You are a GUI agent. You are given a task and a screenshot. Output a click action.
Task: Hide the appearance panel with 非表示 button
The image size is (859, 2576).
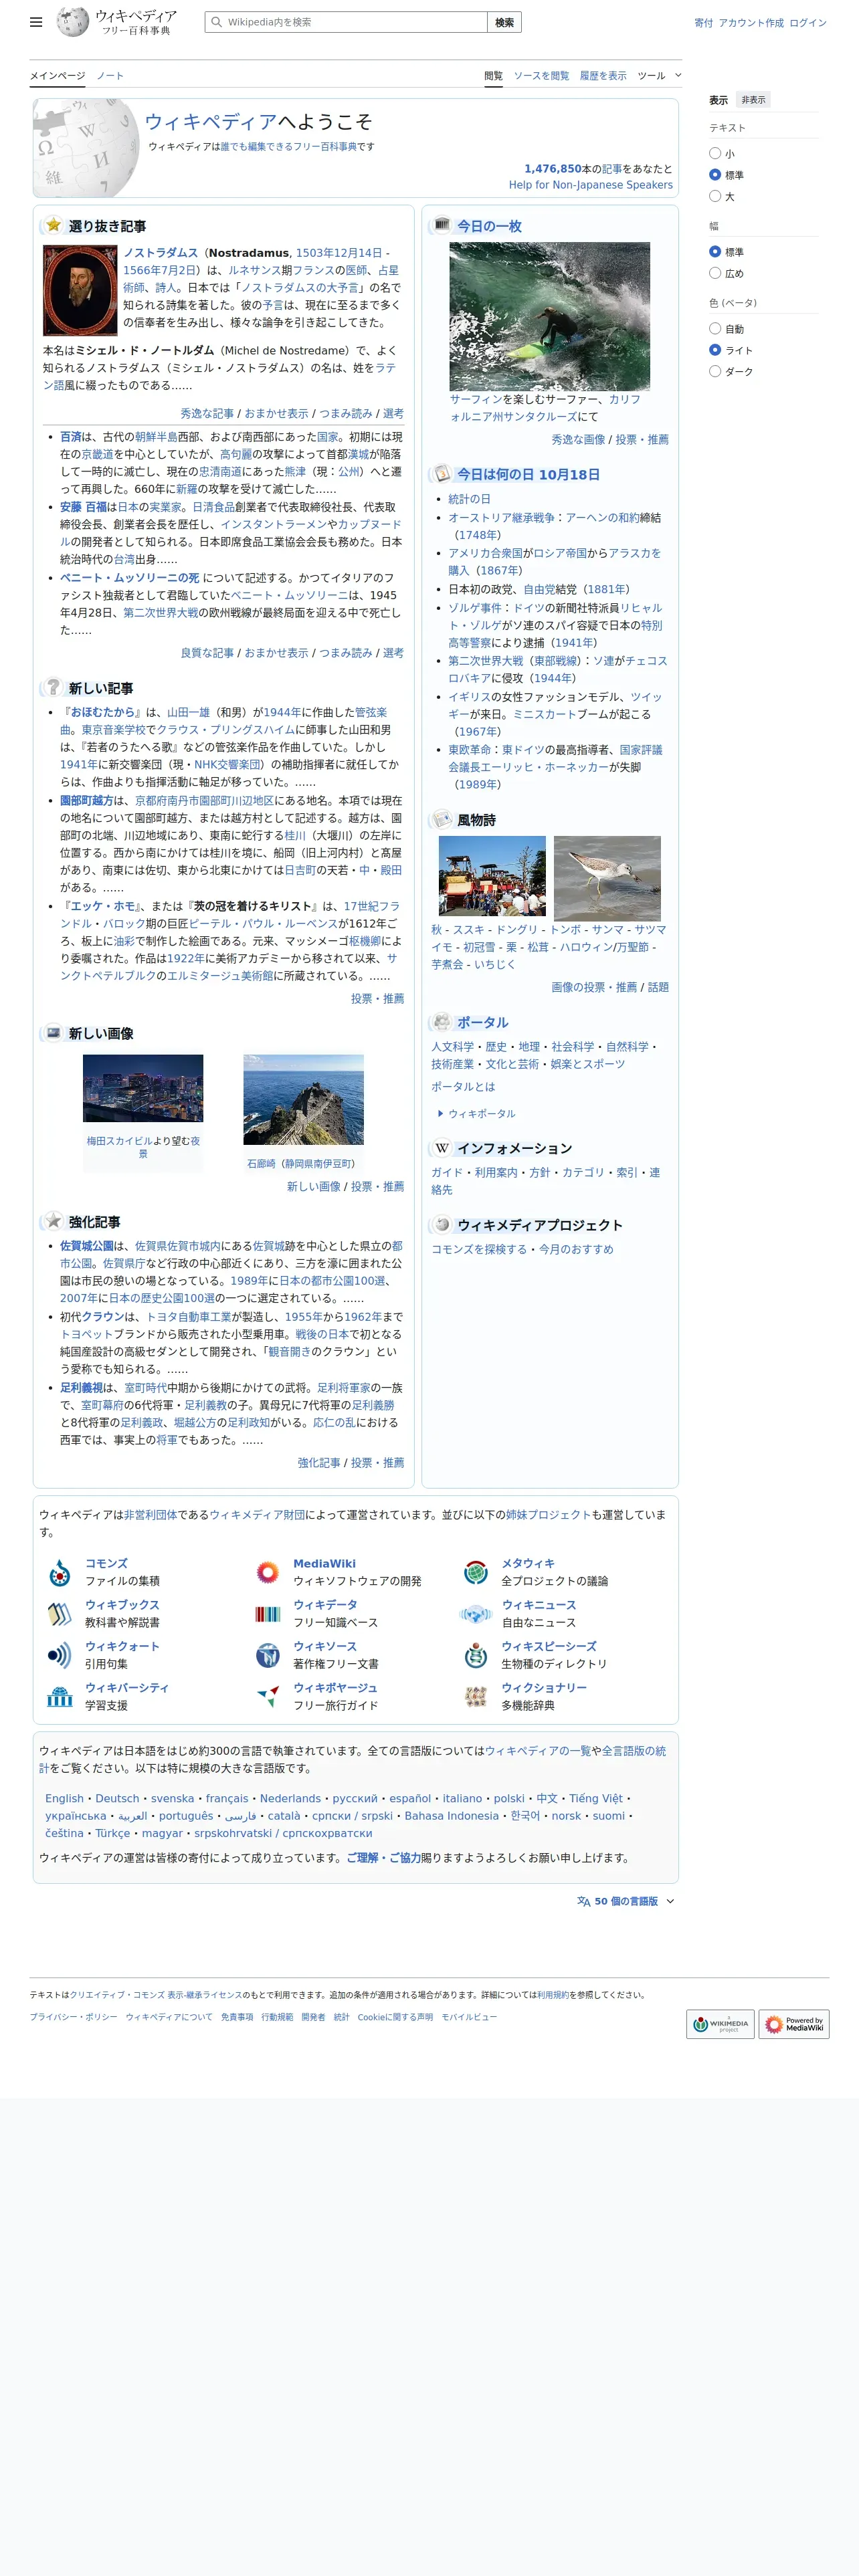753,100
